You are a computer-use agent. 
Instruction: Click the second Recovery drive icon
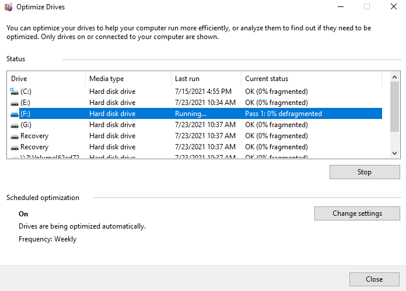(x=15, y=147)
